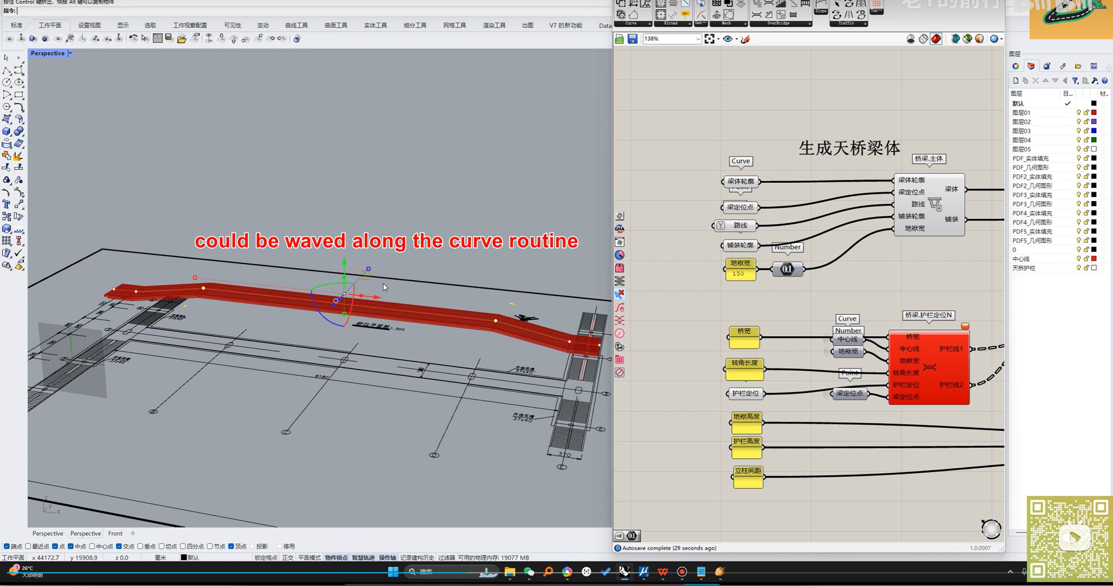This screenshot has height=586, width=1113.
Task: Open the 138% zoom level dropdown
Action: tap(697, 39)
